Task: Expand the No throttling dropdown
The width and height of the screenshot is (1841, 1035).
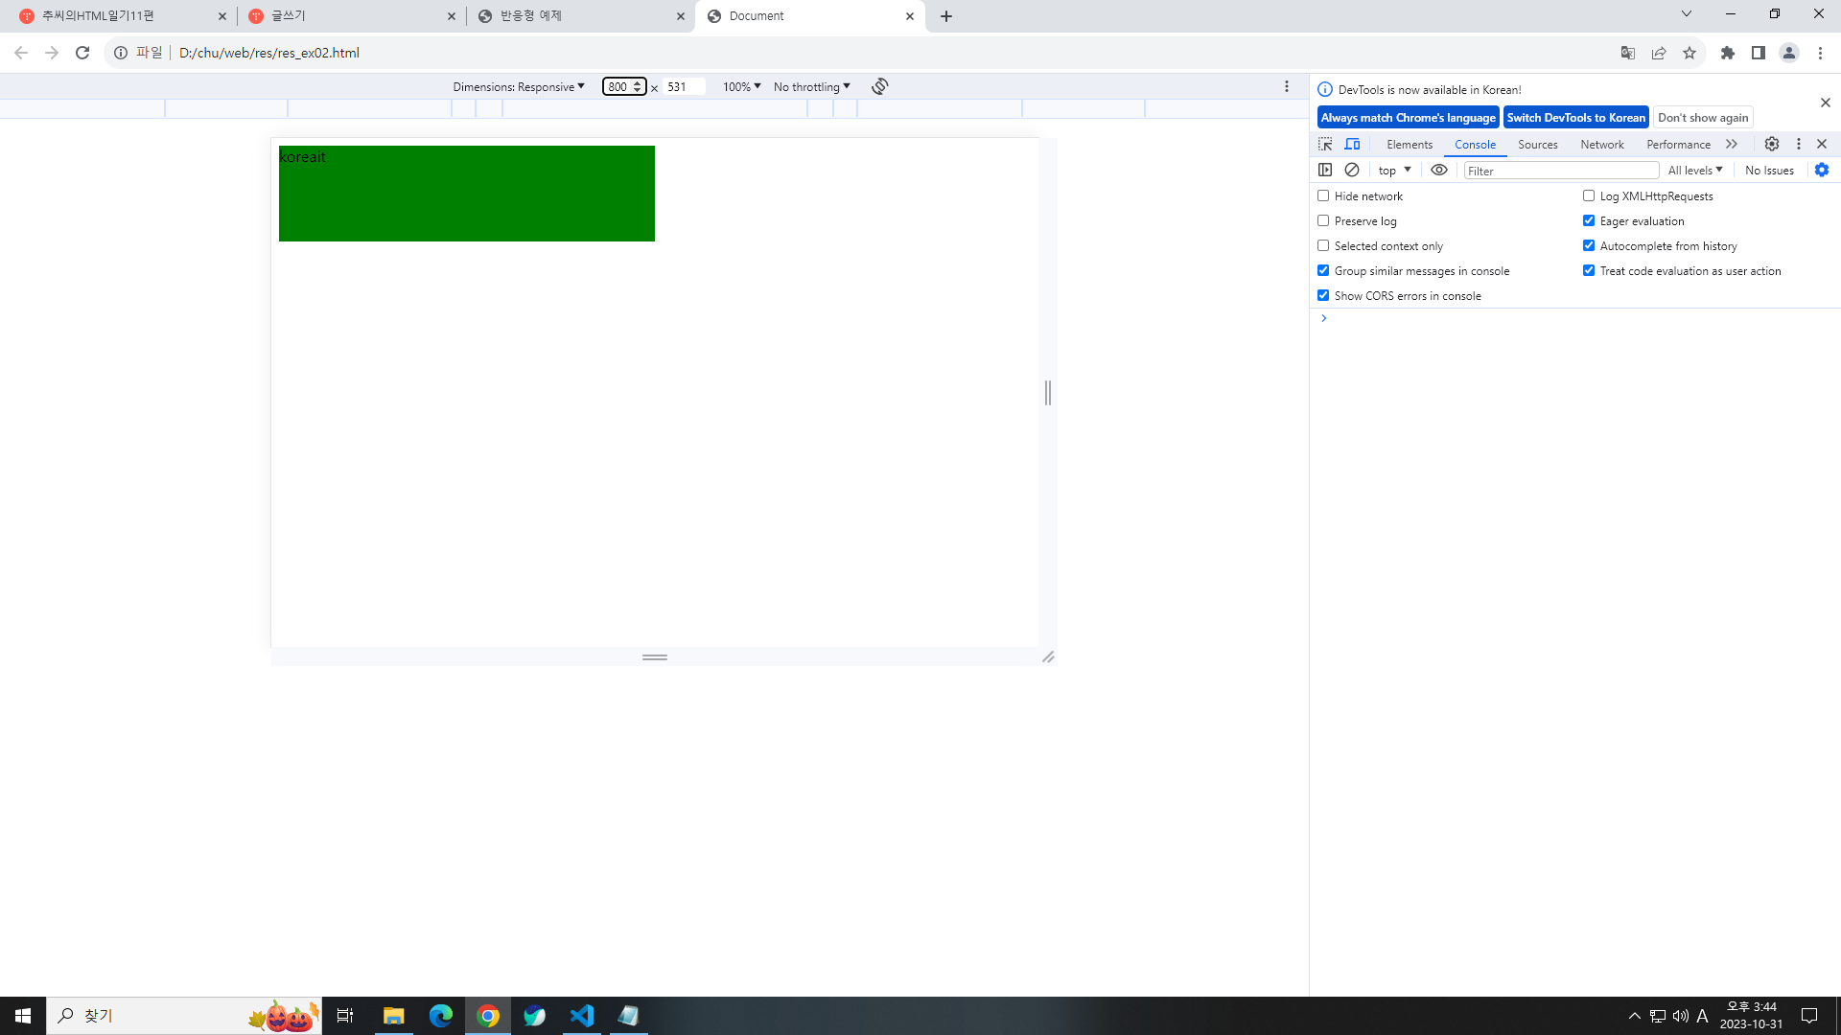Action: 811,86
